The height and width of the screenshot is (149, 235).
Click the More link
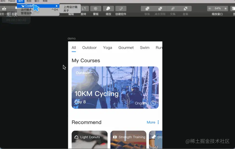coord(151,122)
